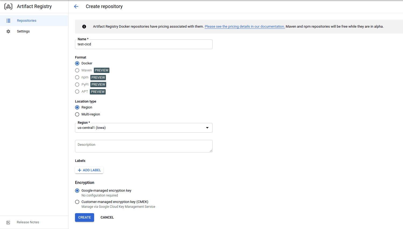Screen dimensions: 403x229
Task: Choose the Multi-region location type
Action: pyautogui.click(x=77, y=114)
